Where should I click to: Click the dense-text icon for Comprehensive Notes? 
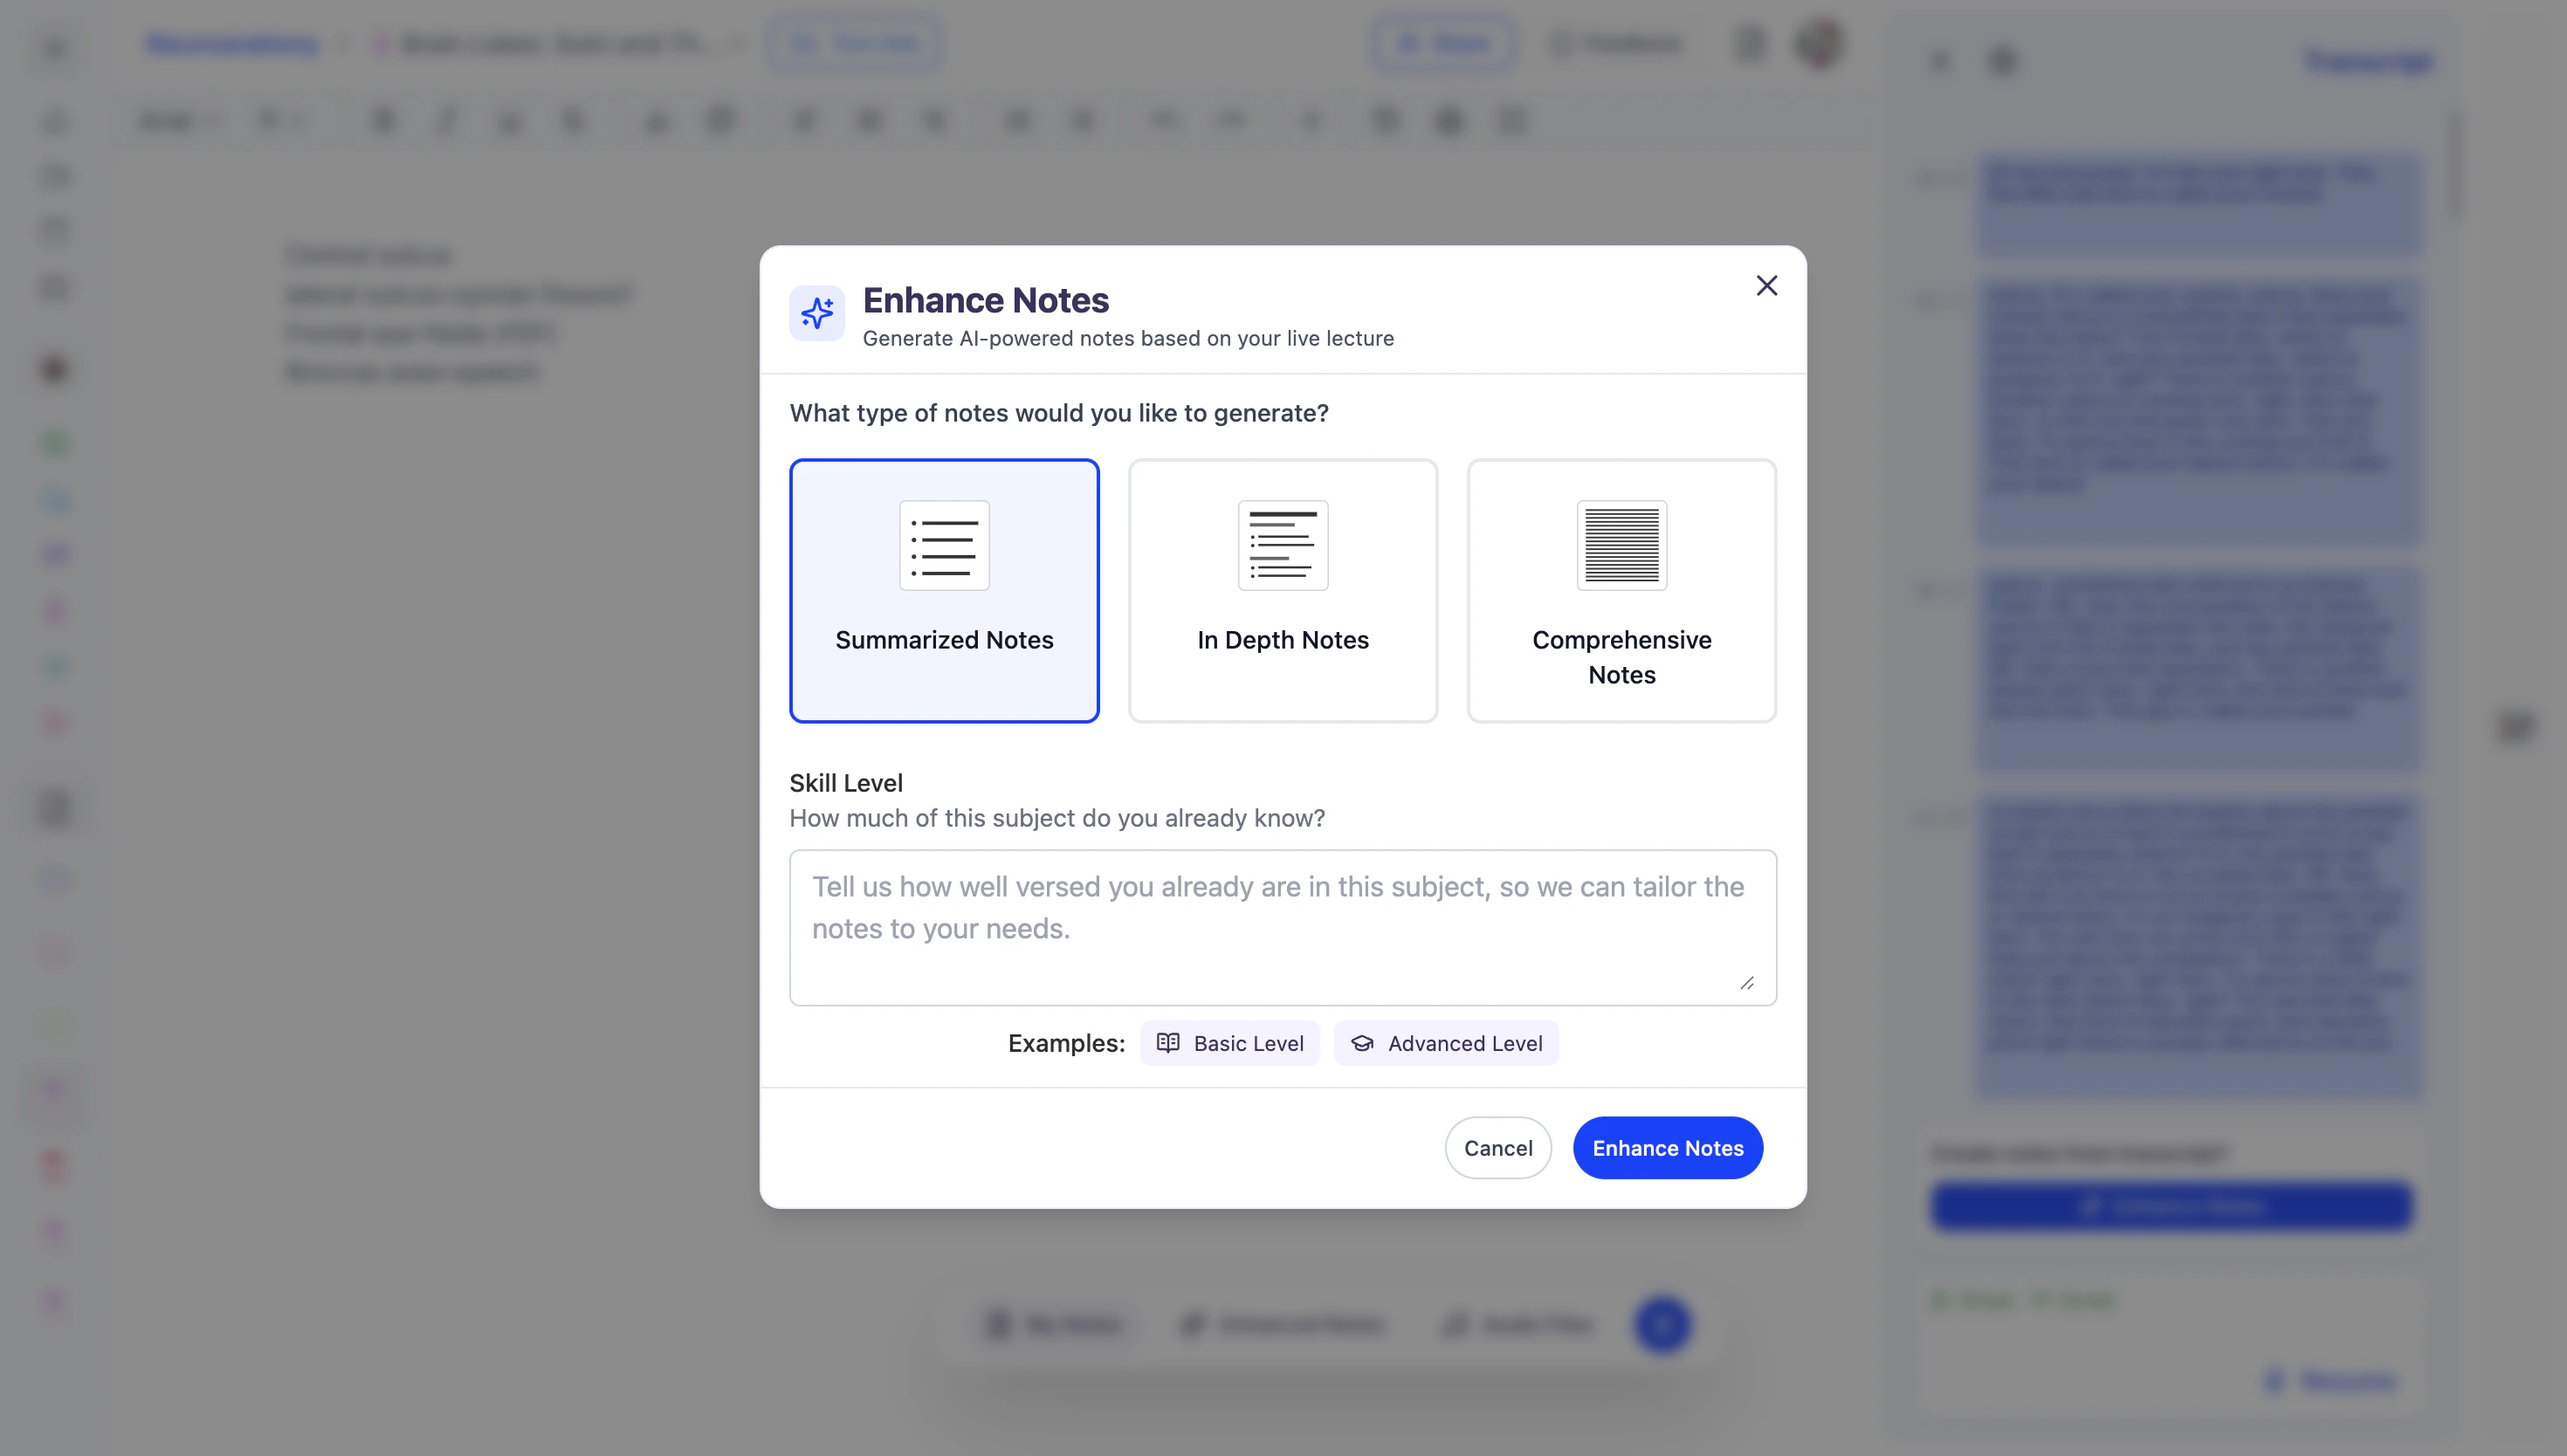1621,545
